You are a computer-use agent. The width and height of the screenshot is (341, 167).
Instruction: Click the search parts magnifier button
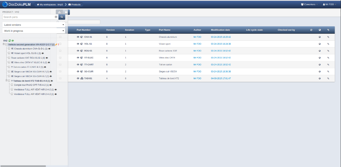click(x=62, y=17)
